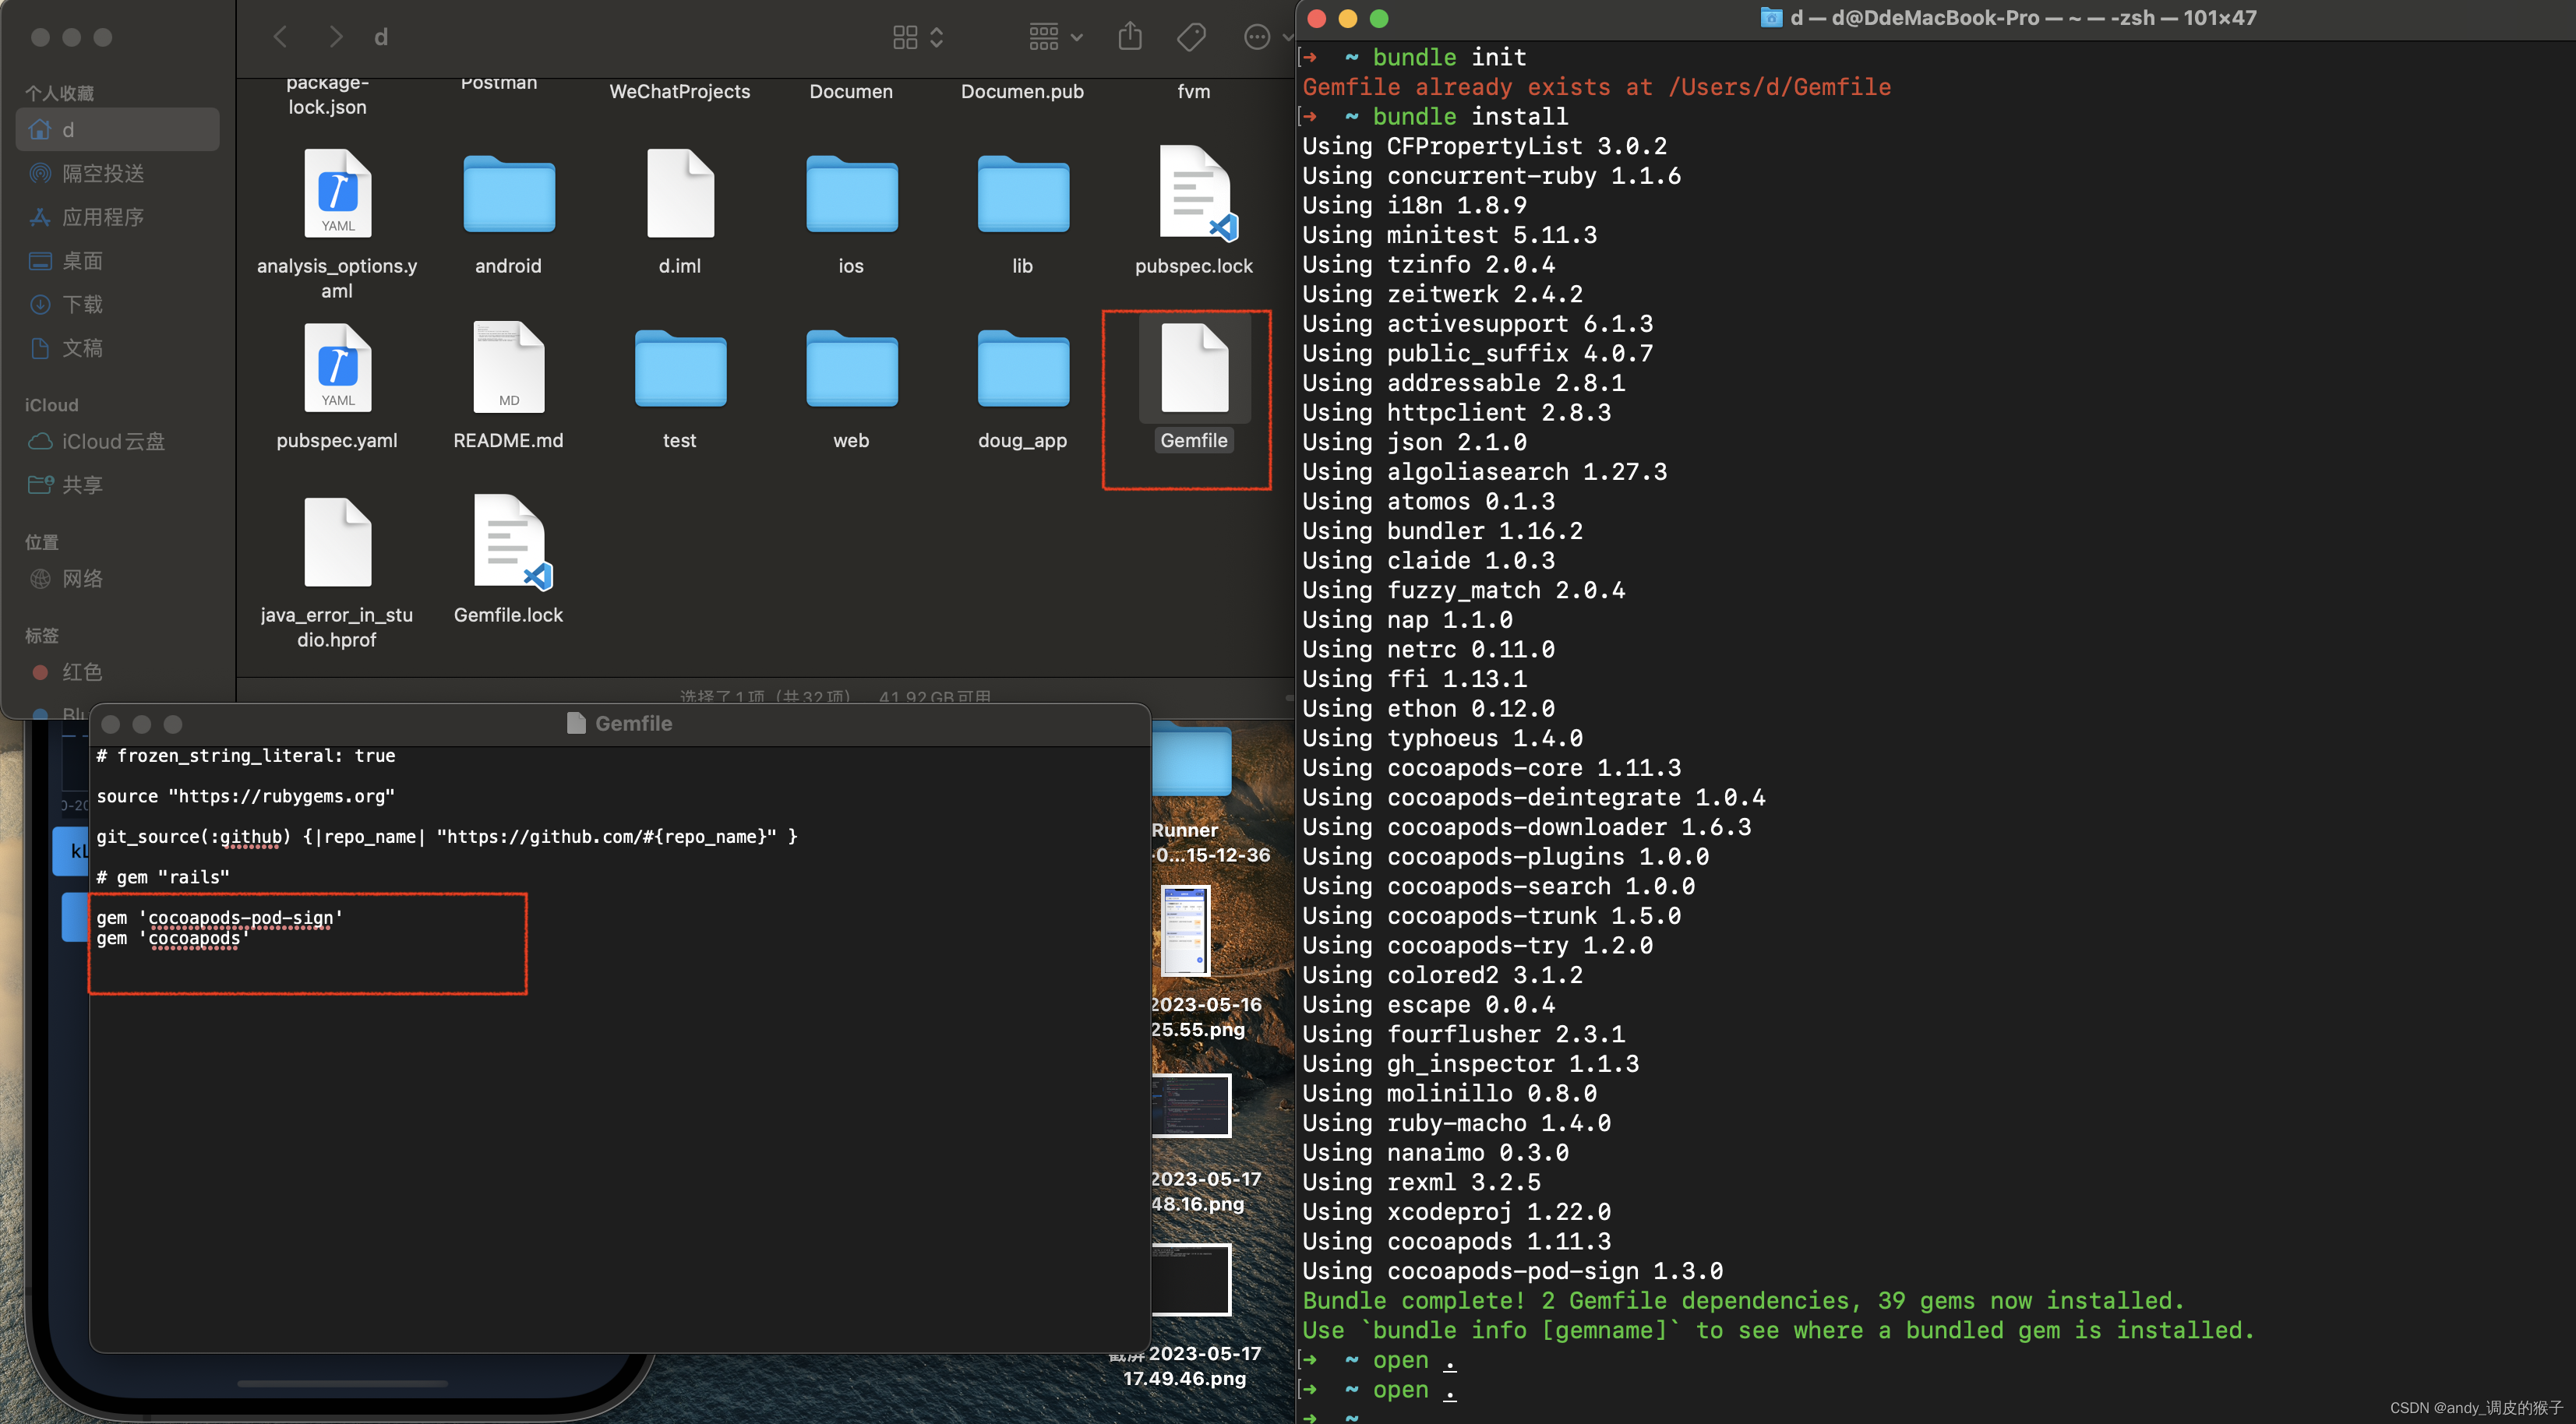This screenshot has height=1424, width=2576.
Task: Select 应用程序 in Finder sidebar
Action: click(103, 217)
